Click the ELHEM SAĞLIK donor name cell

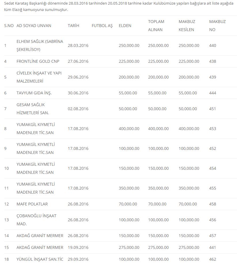tap(40, 45)
